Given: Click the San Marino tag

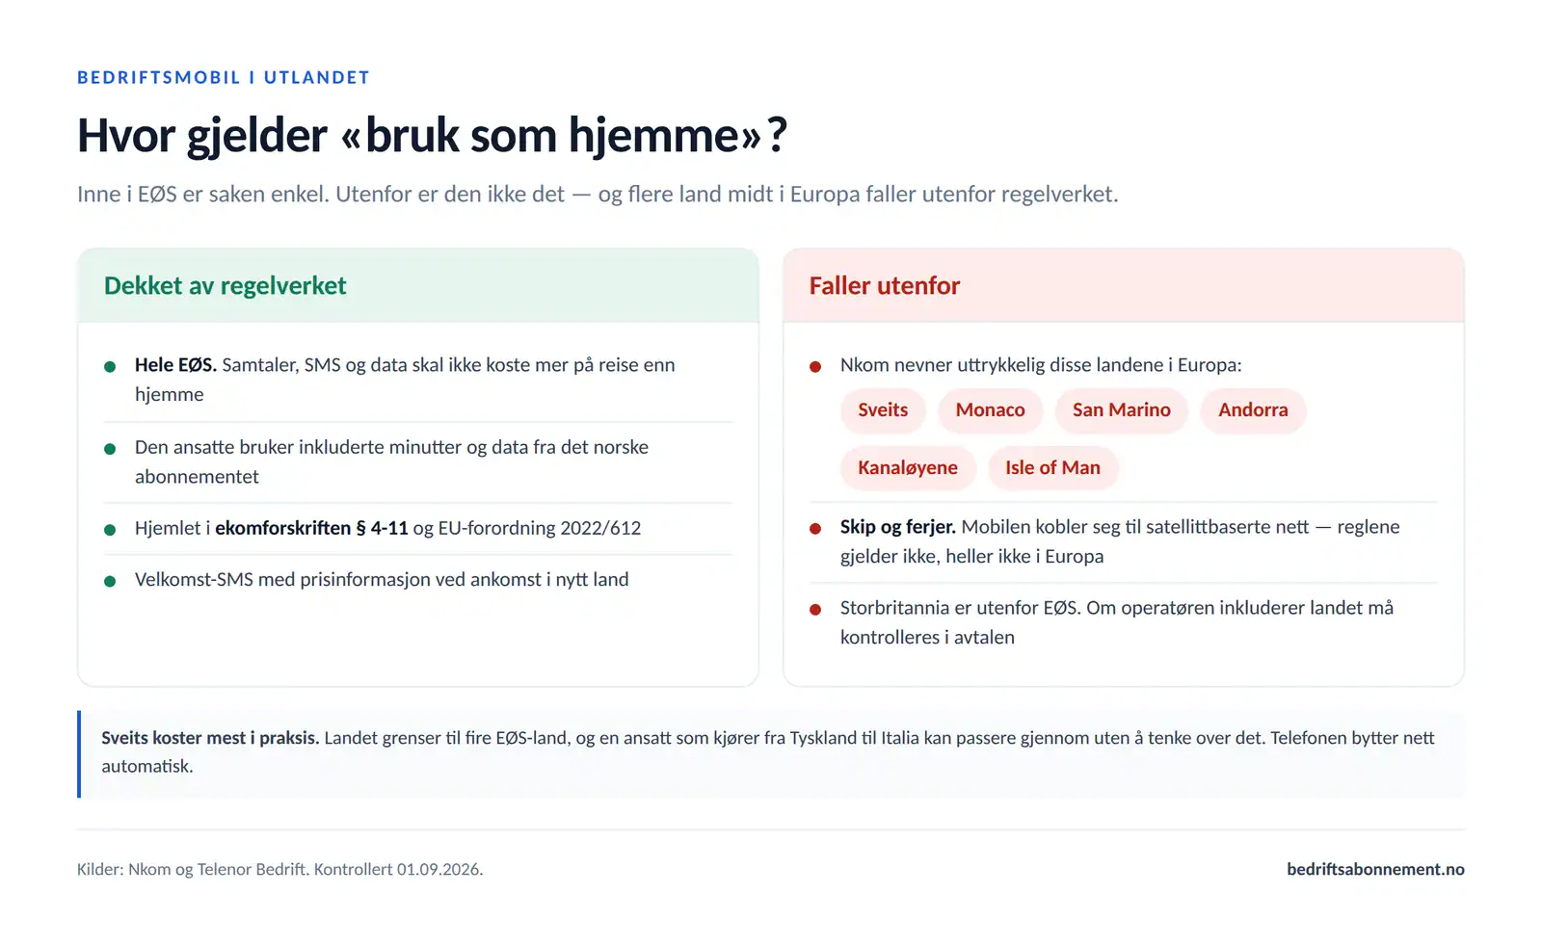Looking at the screenshot, I should pyautogui.click(x=1121, y=410).
